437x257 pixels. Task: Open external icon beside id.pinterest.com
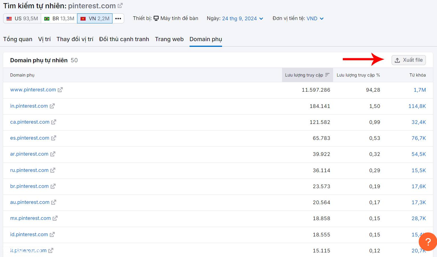click(52, 234)
